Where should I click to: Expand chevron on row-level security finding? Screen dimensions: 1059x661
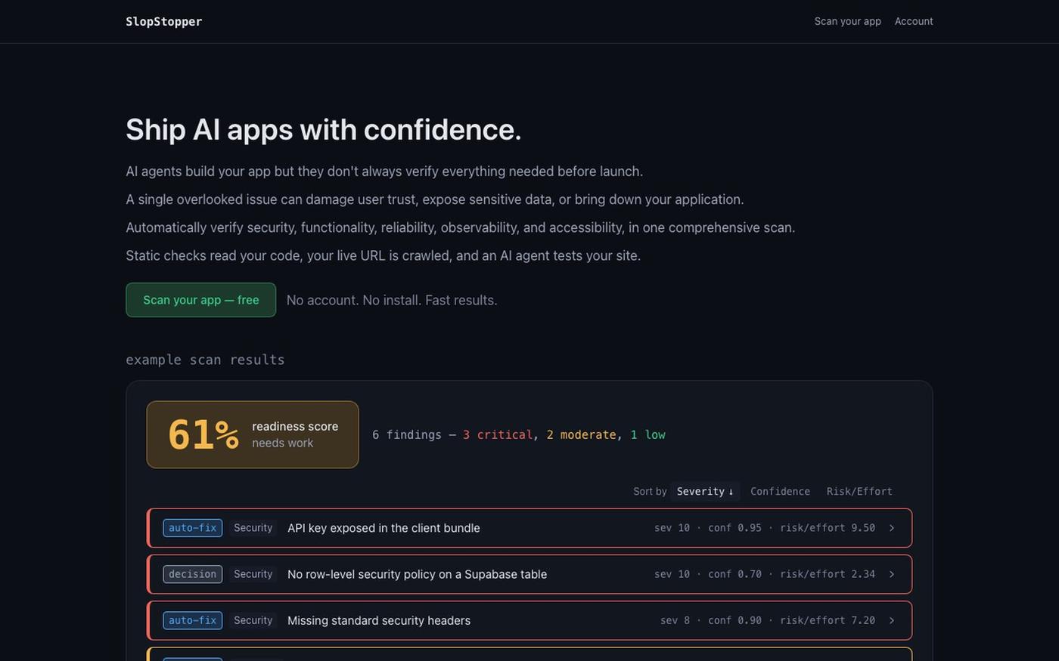[892, 574]
